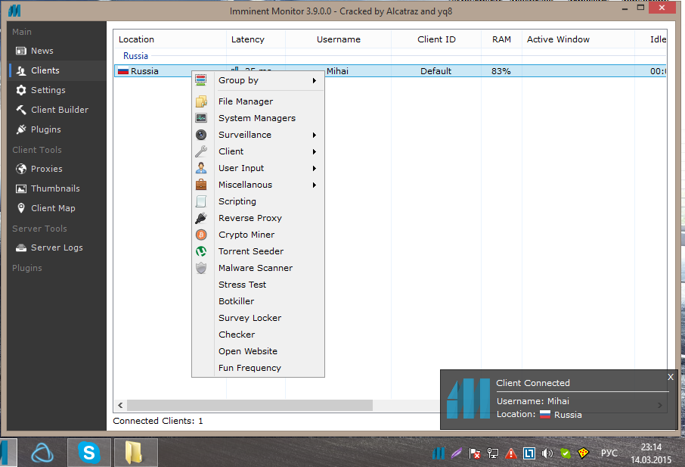The height and width of the screenshot is (467, 685).
Task: Click the Scripting page icon
Action: [201, 201]
